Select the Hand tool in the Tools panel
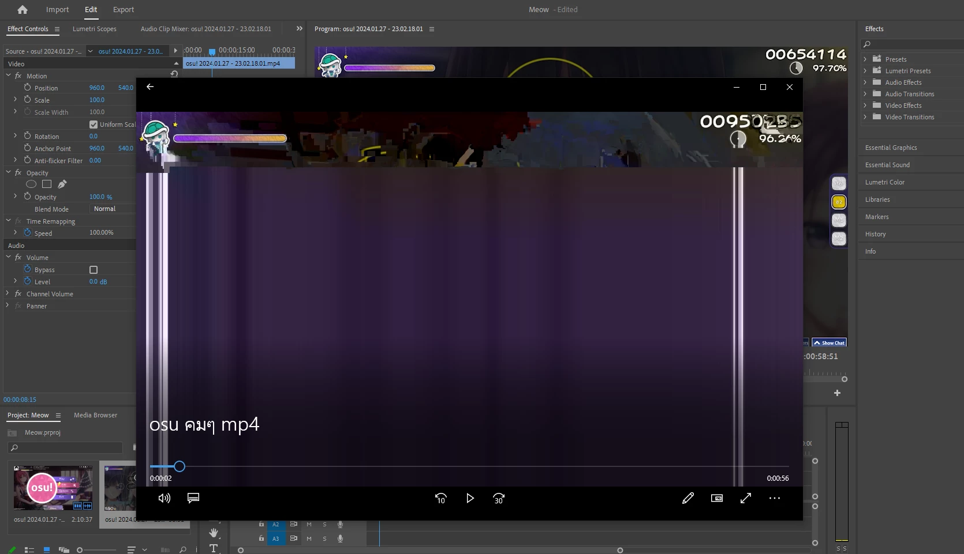Viewport: 964px width, 554px height. [x=214, y=532]
